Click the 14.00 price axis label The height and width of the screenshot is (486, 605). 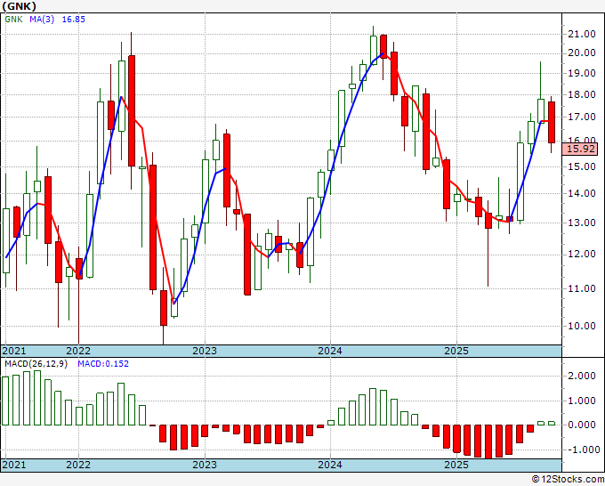[582, 193]
